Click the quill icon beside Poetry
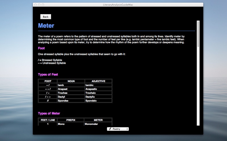The width and height of the screenshot is (227, 141). tap(110, 129)
